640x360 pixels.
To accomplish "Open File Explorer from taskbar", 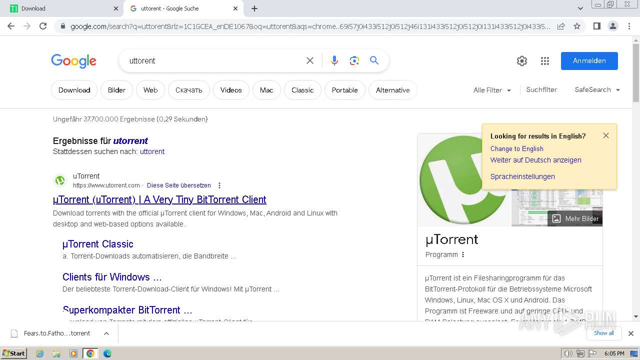I will click(x=56, y=353).
